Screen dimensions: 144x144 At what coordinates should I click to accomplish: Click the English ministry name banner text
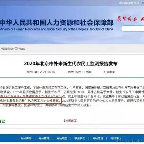(56, 29)
